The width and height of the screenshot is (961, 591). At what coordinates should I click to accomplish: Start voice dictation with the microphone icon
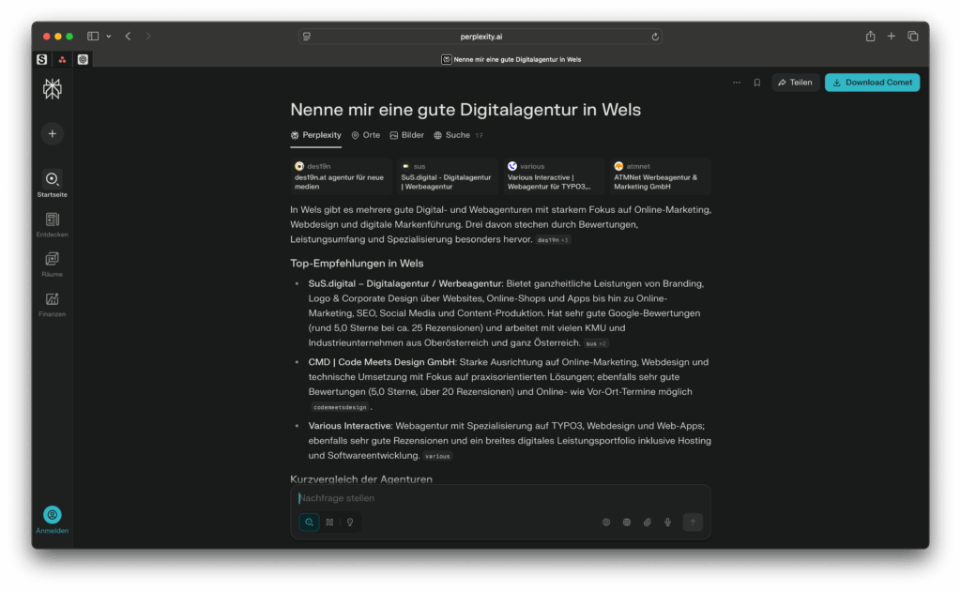pos(667,523)
